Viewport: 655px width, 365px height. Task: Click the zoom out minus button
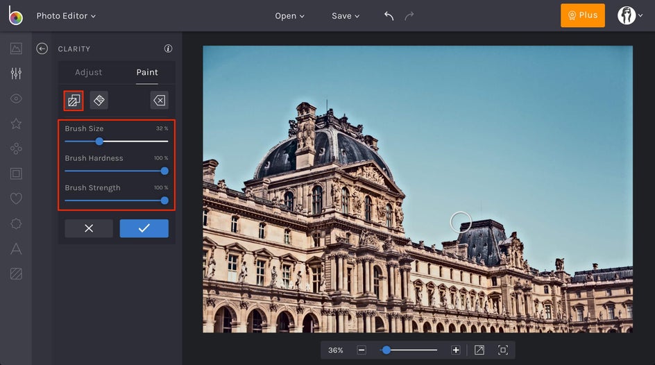tap(361, 350)
